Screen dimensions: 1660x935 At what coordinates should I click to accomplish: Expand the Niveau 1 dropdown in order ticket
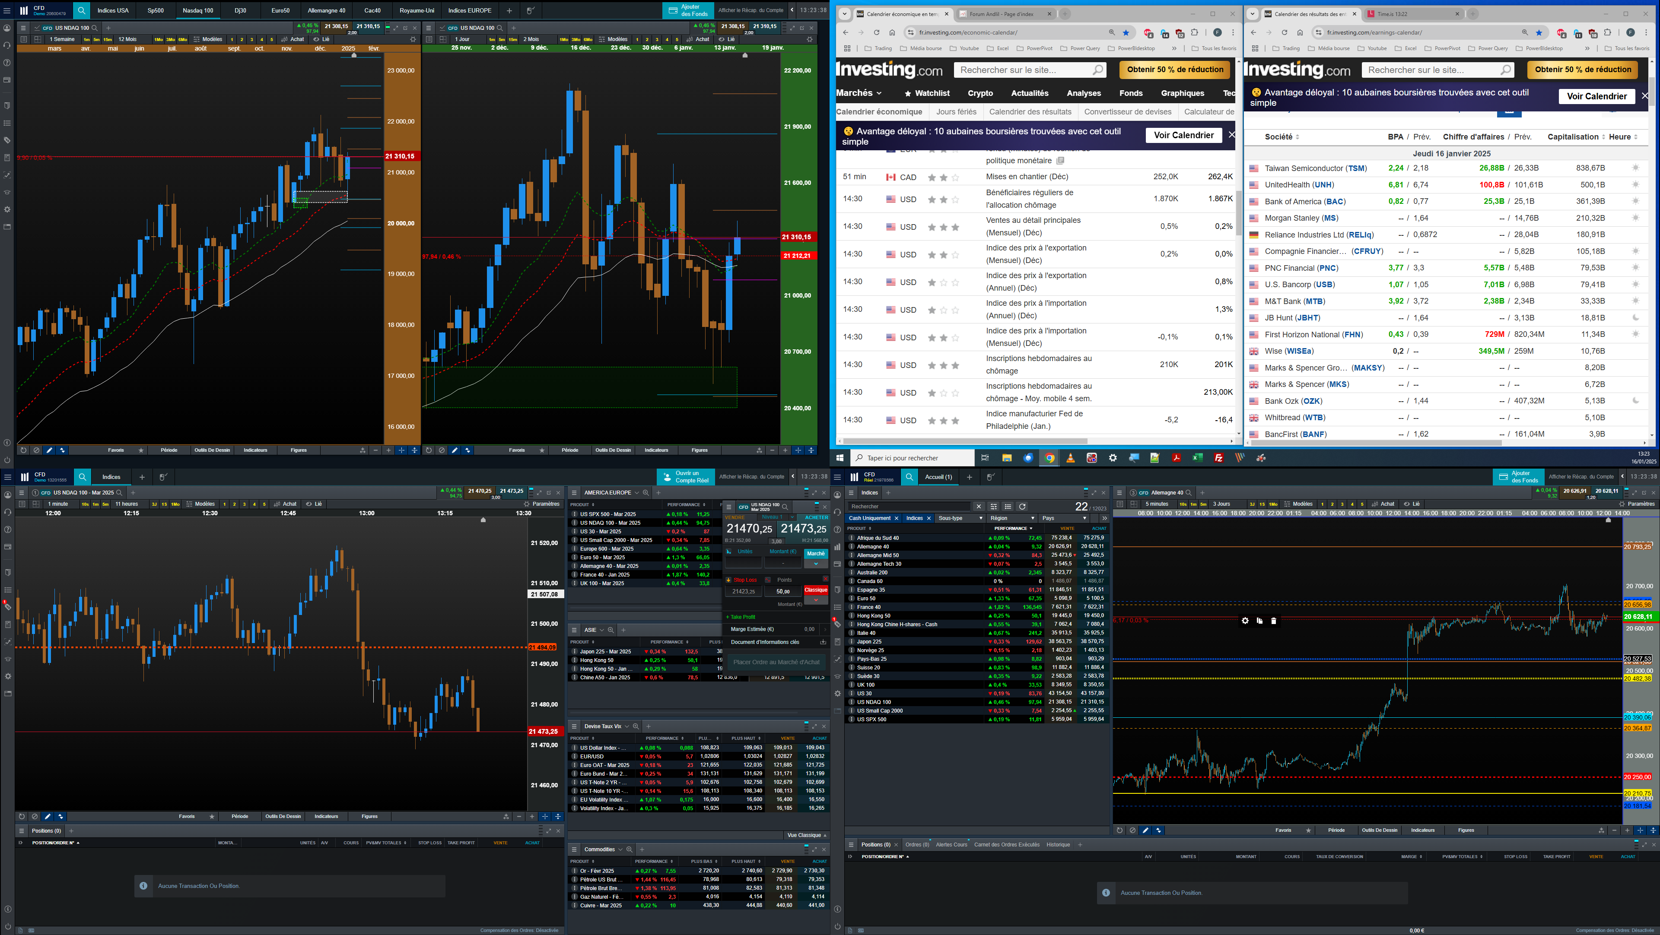(792, 517)
